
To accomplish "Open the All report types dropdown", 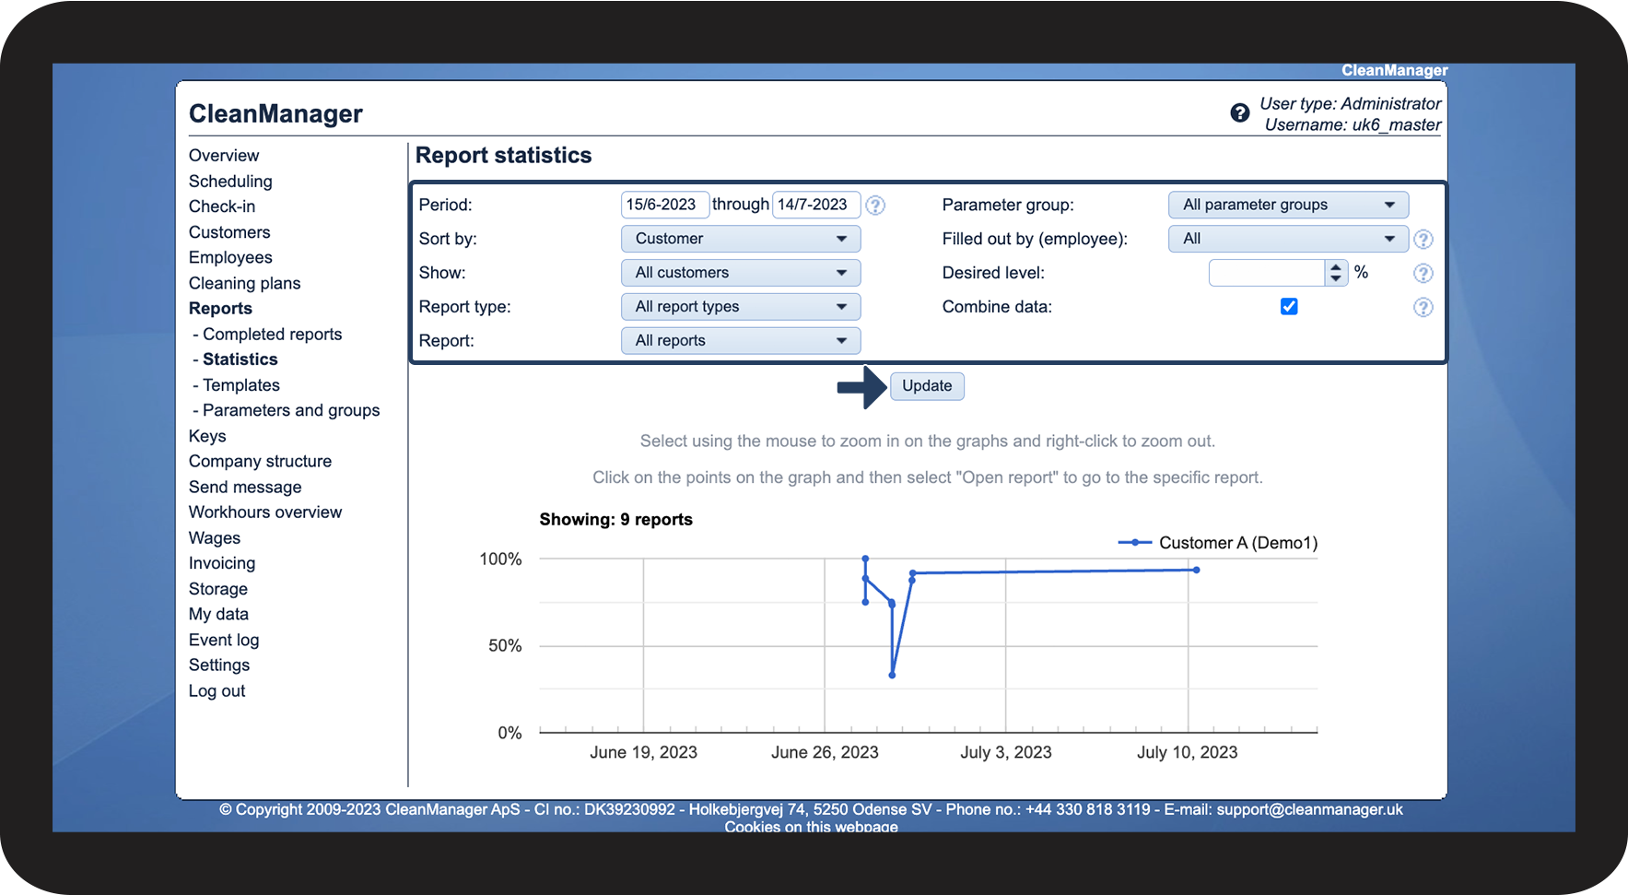I will click(740, 307).
